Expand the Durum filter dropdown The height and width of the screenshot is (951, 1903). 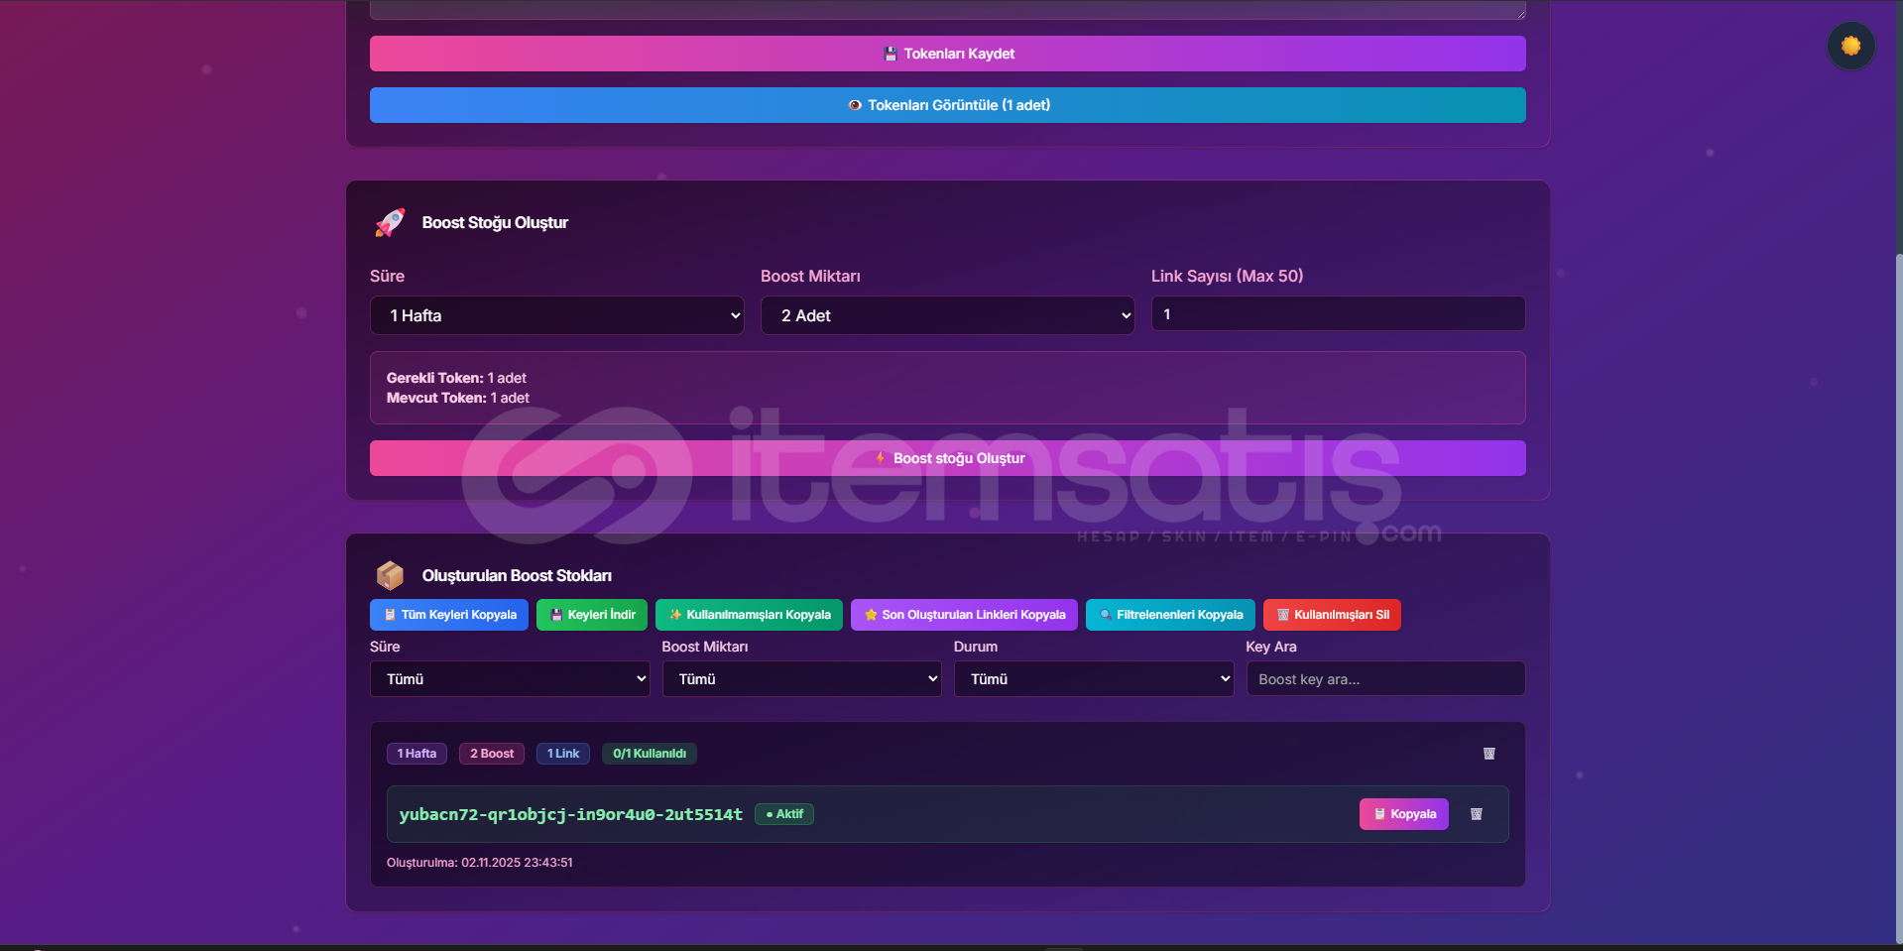coord(1094,679)
